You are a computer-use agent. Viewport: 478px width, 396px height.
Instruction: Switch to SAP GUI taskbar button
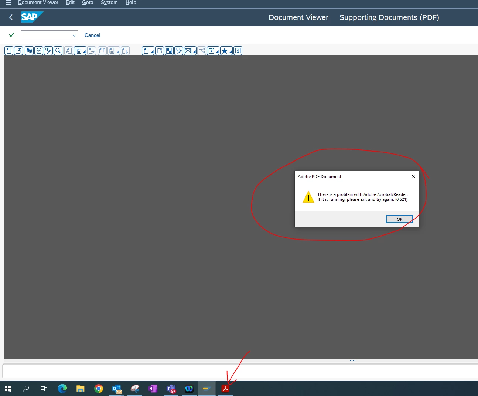point(207,389)
